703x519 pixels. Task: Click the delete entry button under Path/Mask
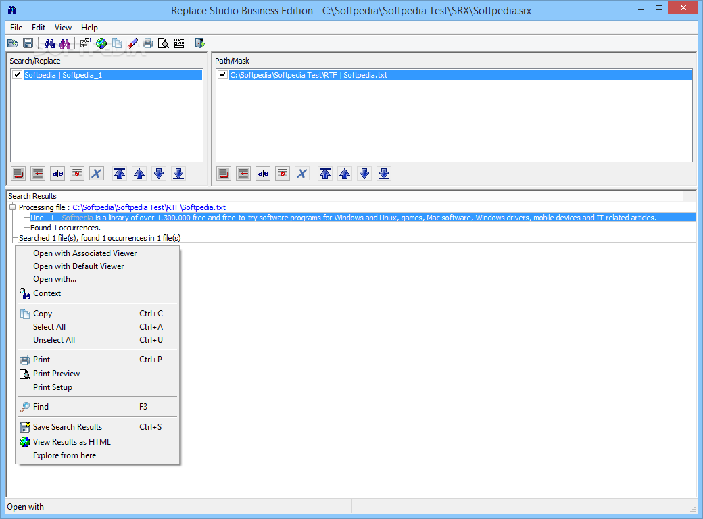coord(283,174)
